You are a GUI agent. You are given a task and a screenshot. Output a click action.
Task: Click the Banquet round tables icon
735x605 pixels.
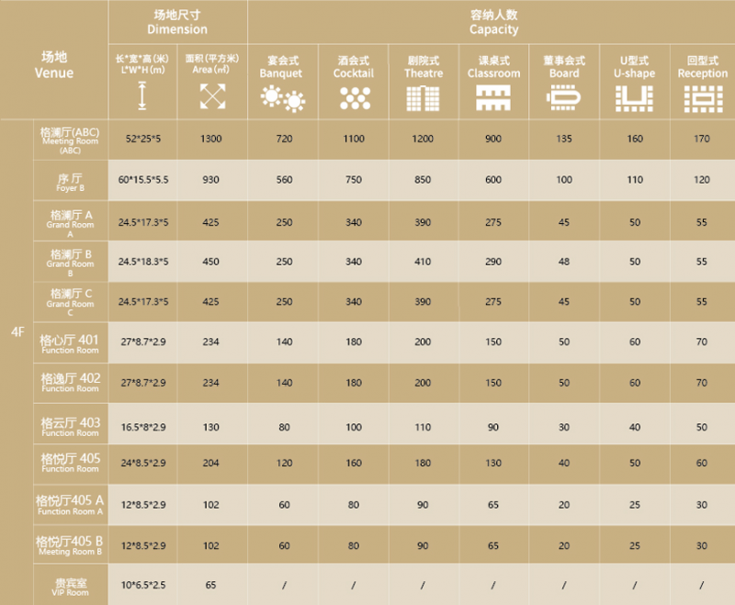coord(283,99)
